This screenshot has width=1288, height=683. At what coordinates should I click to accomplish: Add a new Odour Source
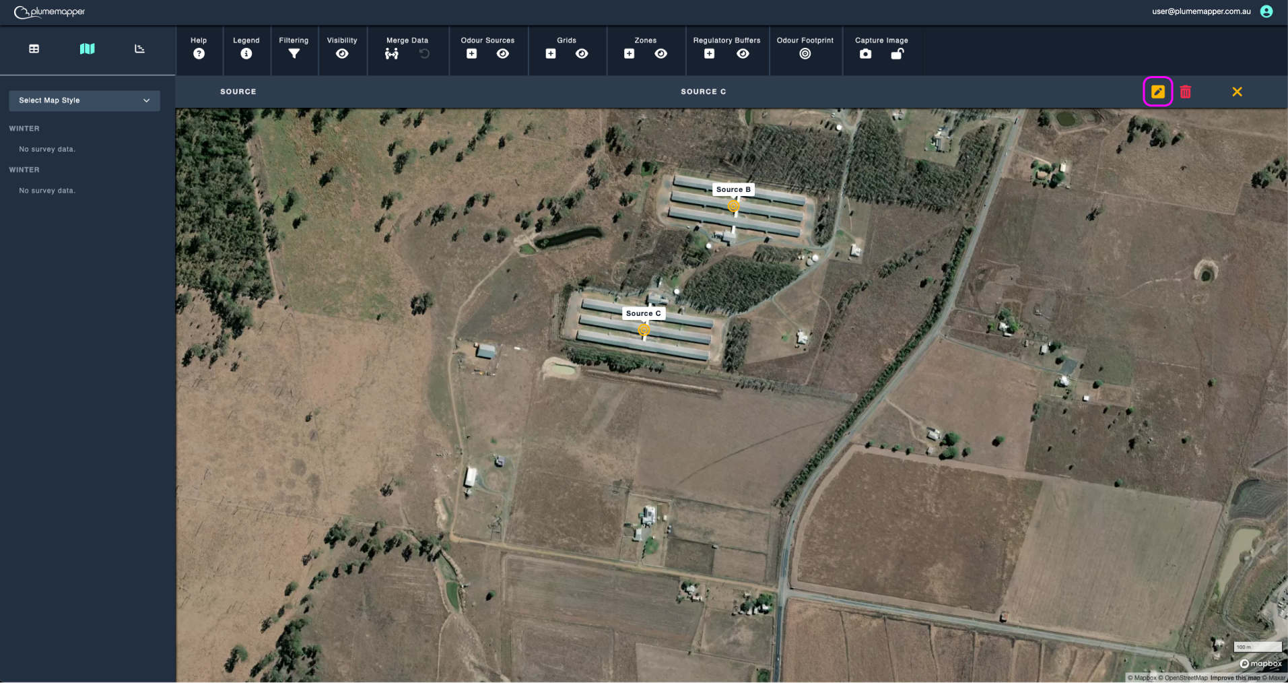point(471,54)
